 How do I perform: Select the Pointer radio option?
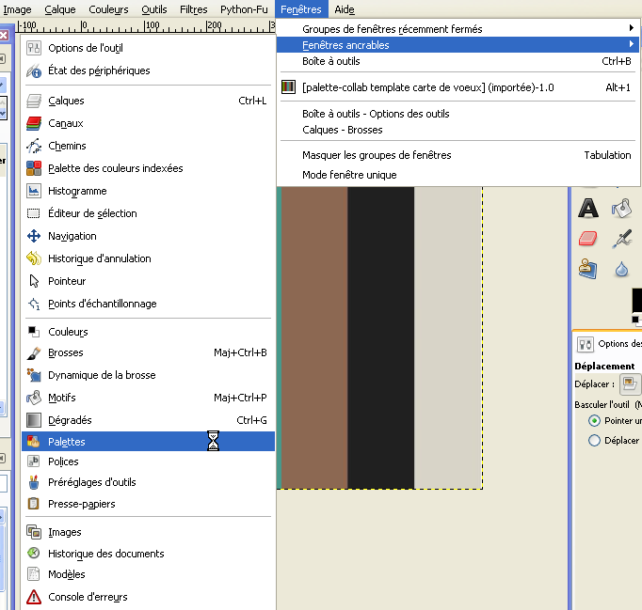tap(594, 420)
